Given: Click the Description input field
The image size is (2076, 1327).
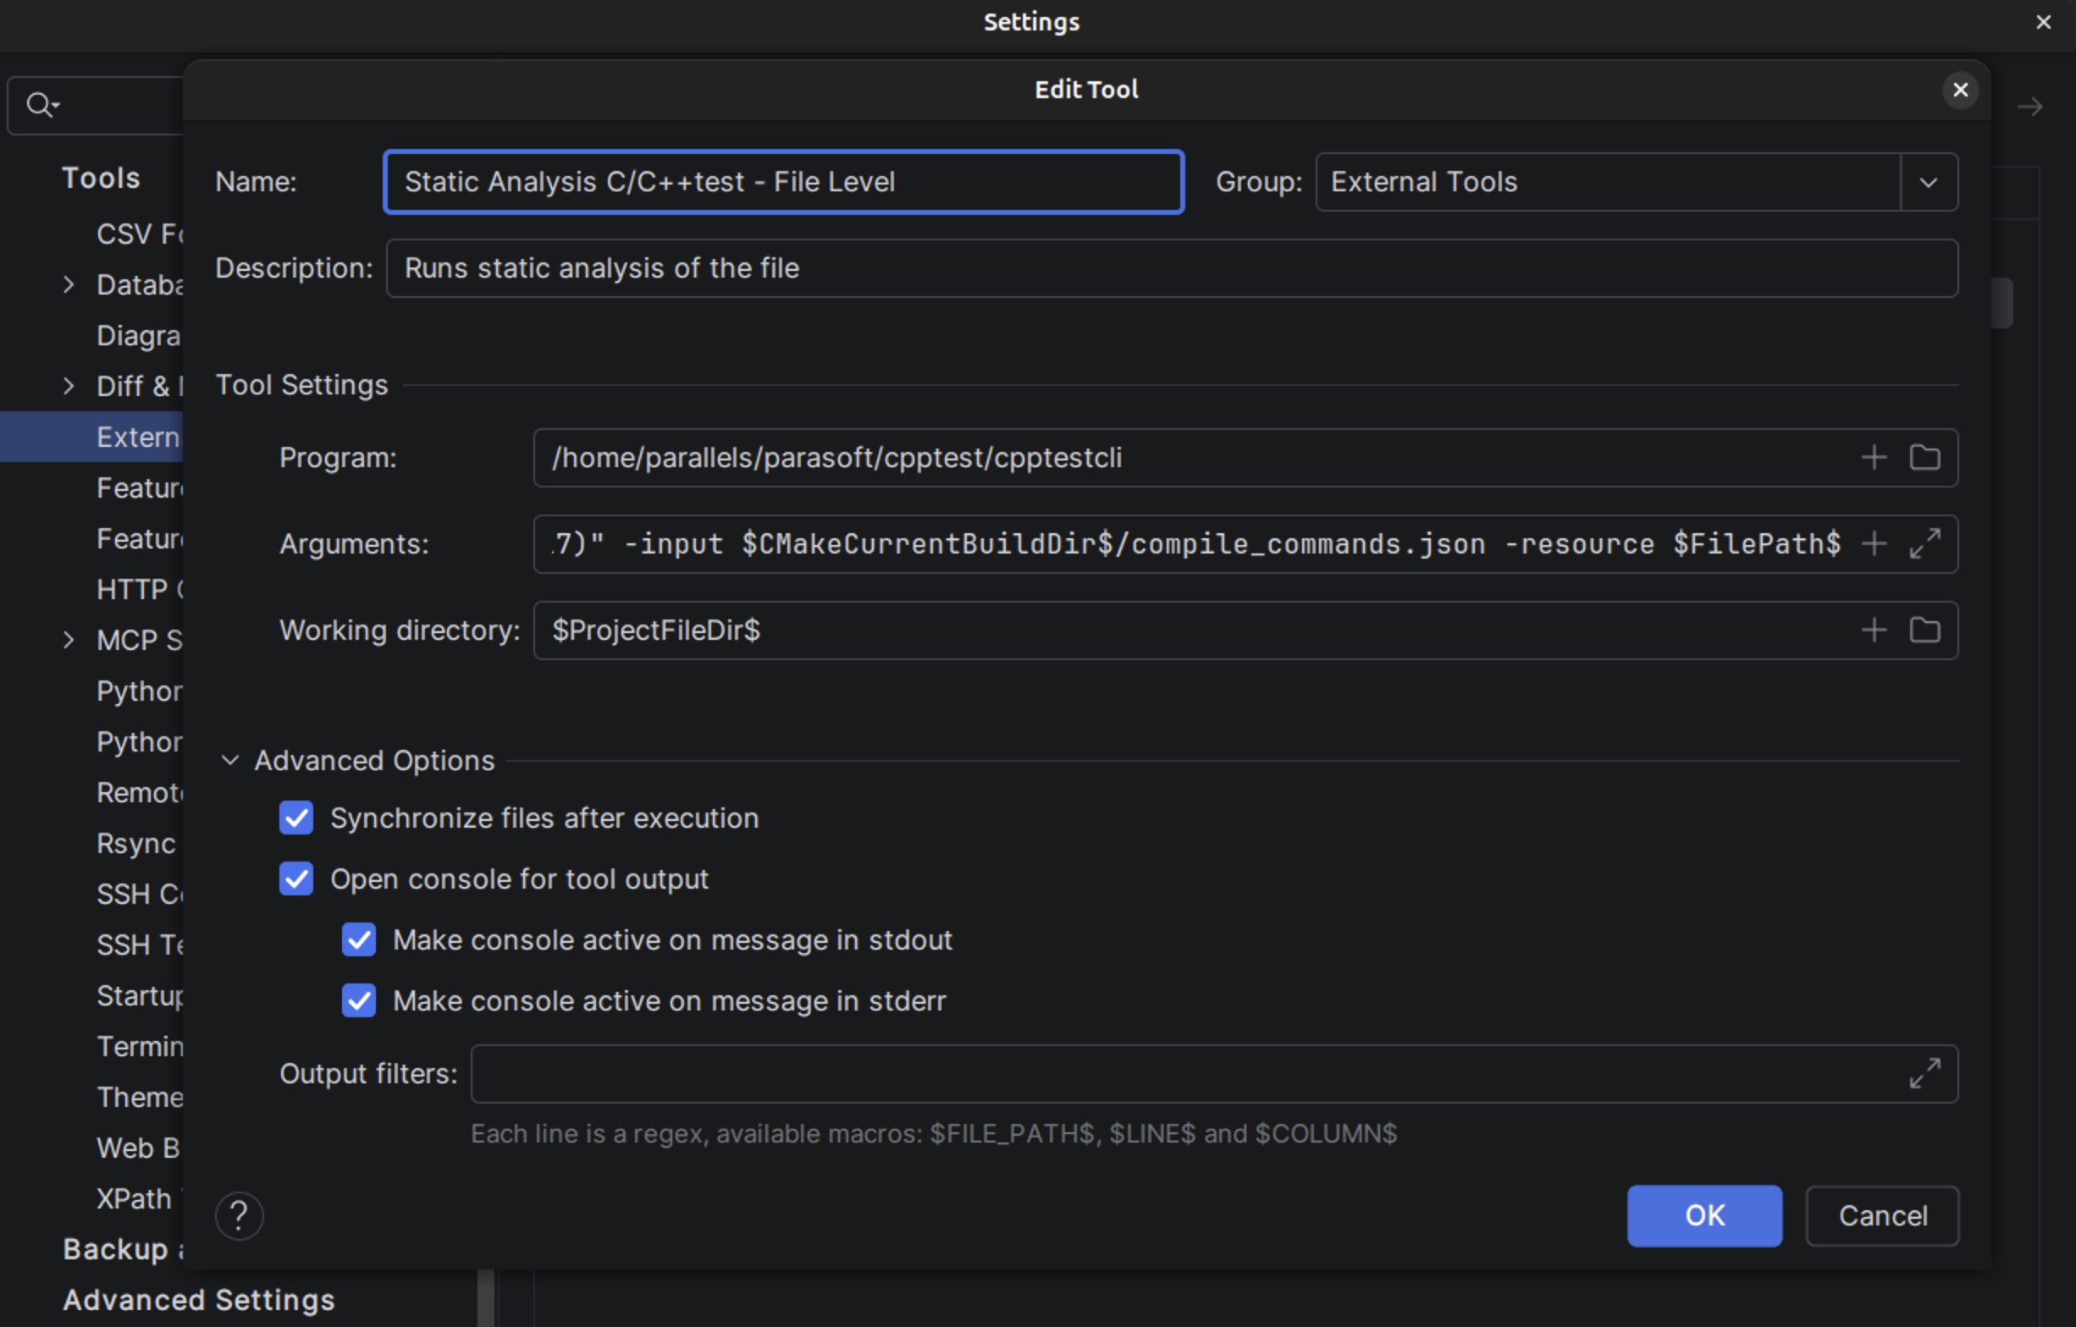Looking at the screenshot, I should tap(1172, 268).
